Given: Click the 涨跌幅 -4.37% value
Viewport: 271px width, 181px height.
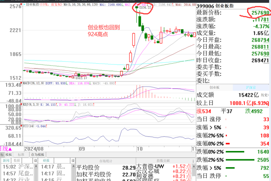Looking at the screenshot, I should coord(261,26).
